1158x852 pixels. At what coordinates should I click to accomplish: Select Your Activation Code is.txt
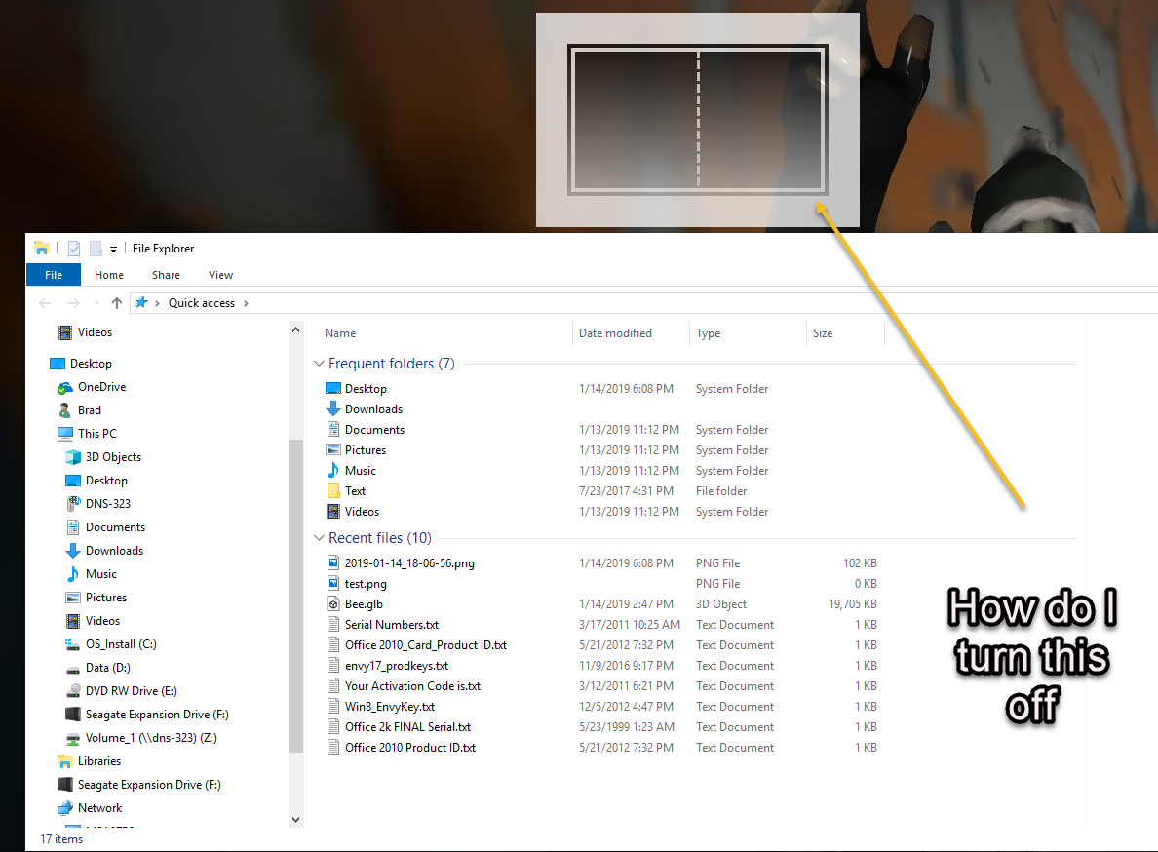pyautogui.click(x=412, y=686)
